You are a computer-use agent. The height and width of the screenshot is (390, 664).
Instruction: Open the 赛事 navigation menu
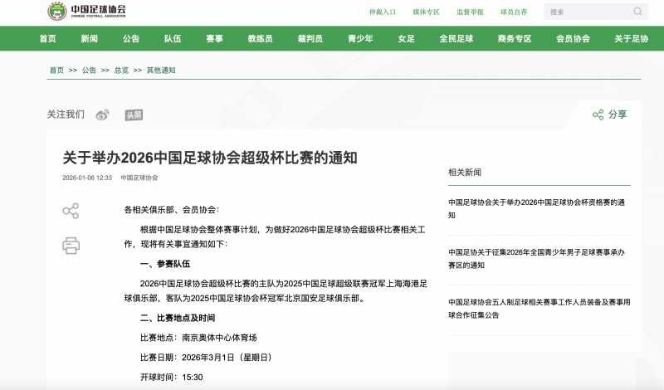pyautogui.click(x=214, y=39)
